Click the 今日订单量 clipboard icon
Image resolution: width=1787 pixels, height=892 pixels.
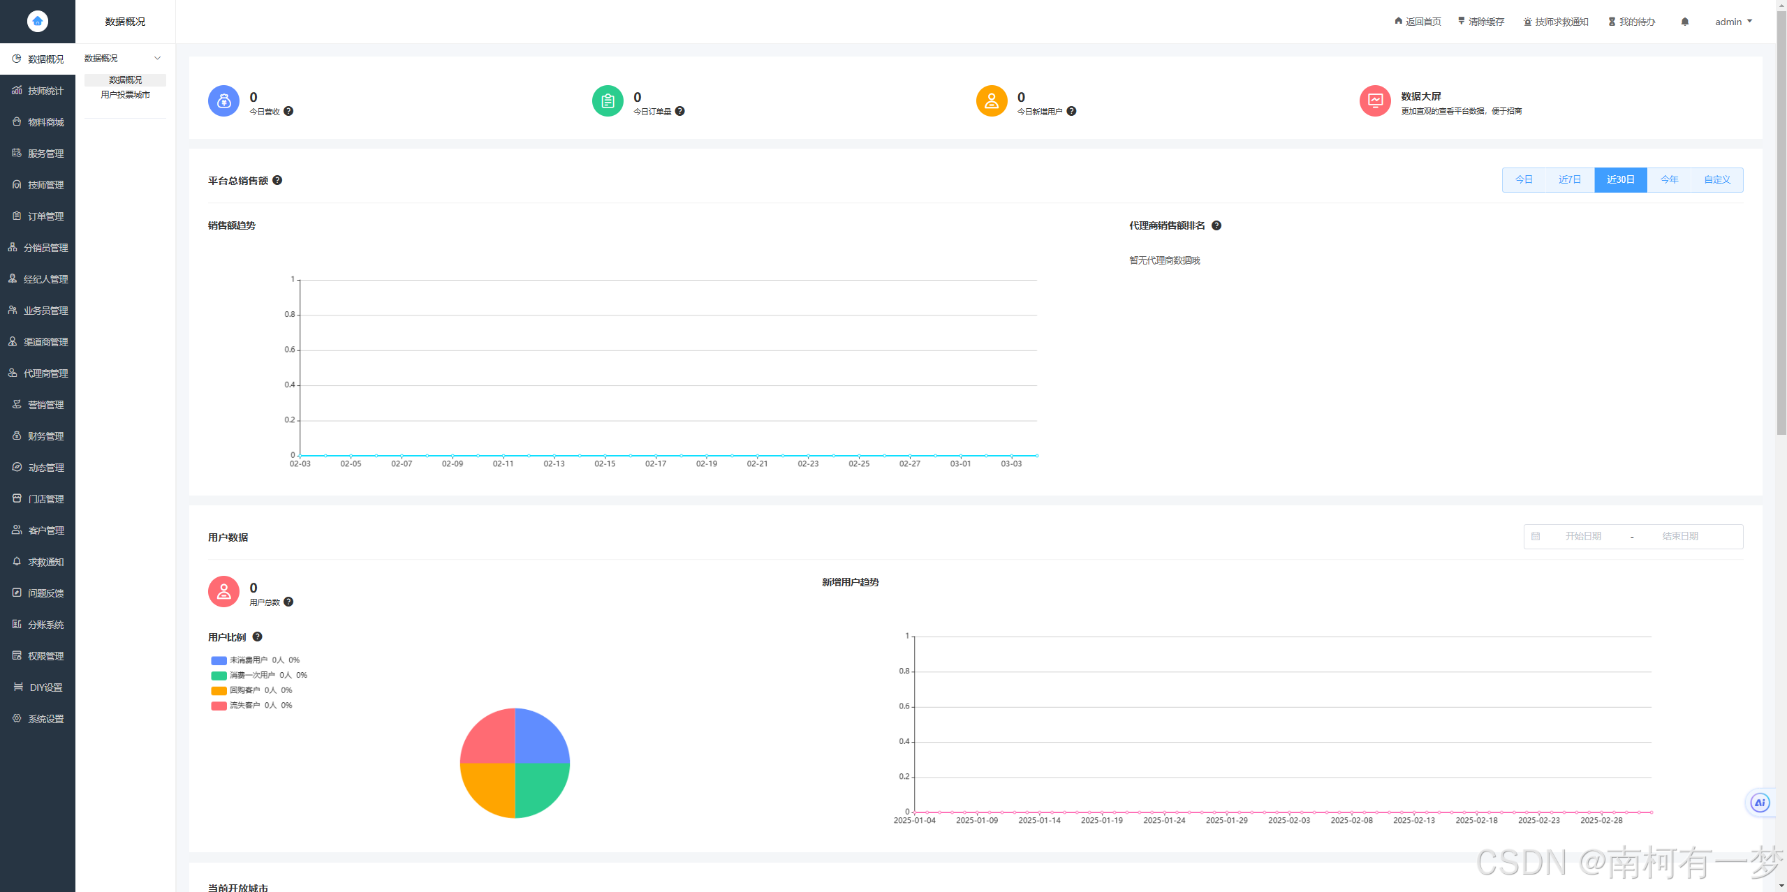pos(608,101)
